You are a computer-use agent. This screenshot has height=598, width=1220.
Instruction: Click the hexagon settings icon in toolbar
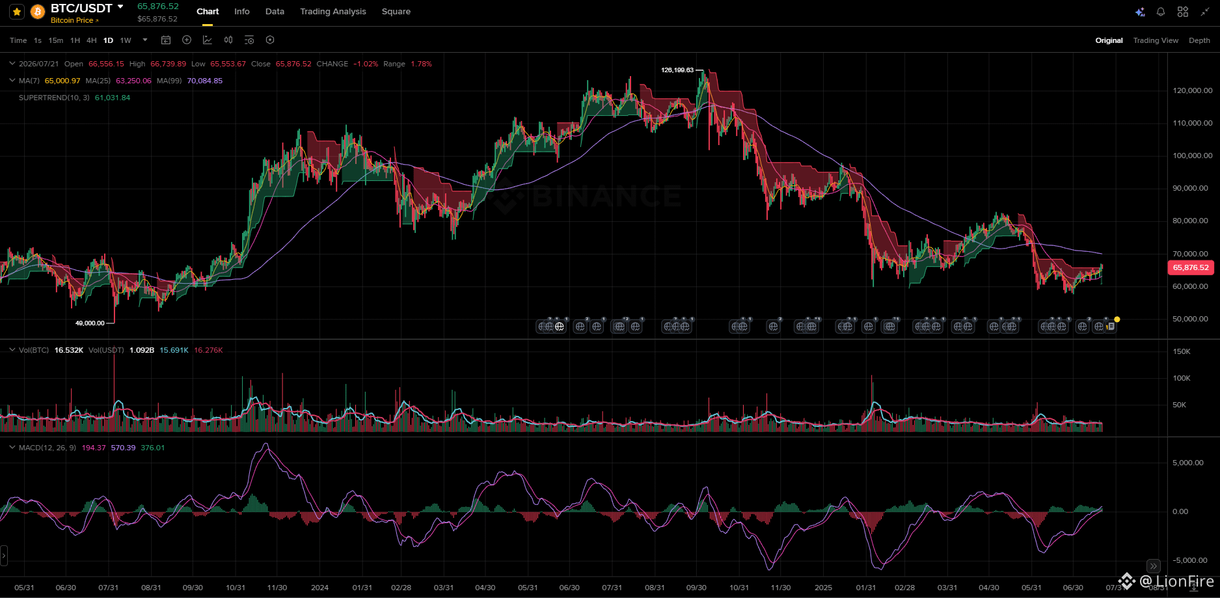270,40
